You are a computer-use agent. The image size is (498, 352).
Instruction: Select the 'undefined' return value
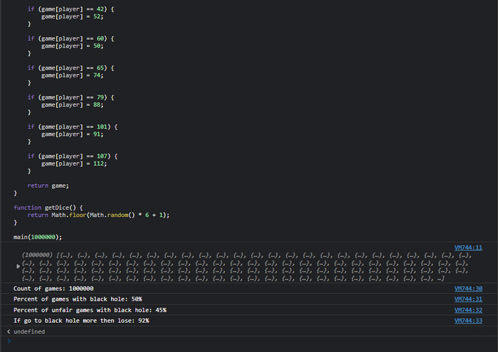(29, 331)
